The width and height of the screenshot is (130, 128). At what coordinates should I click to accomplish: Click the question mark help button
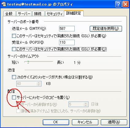click(118, 4)
